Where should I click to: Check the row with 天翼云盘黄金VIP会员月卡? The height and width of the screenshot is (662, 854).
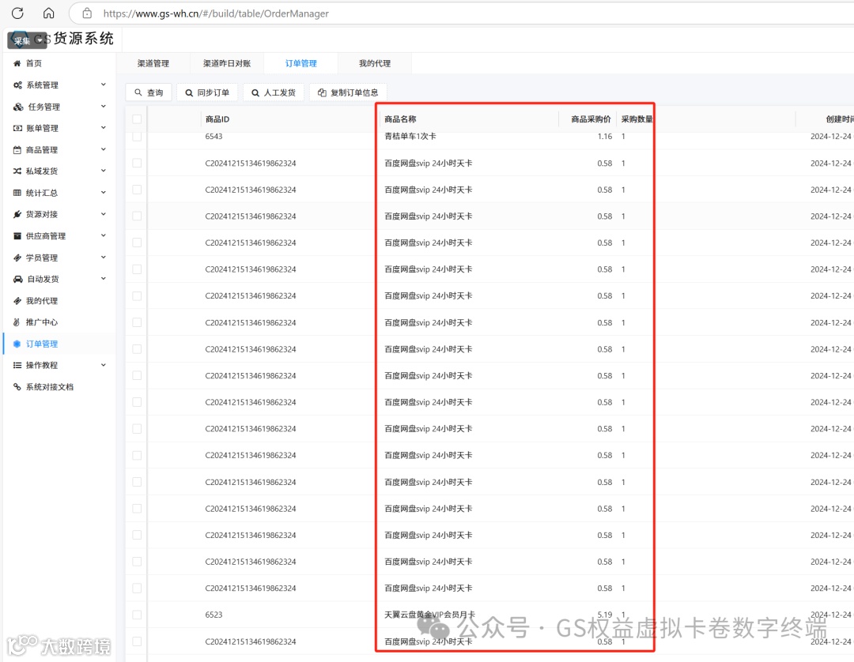click(137, 615)
